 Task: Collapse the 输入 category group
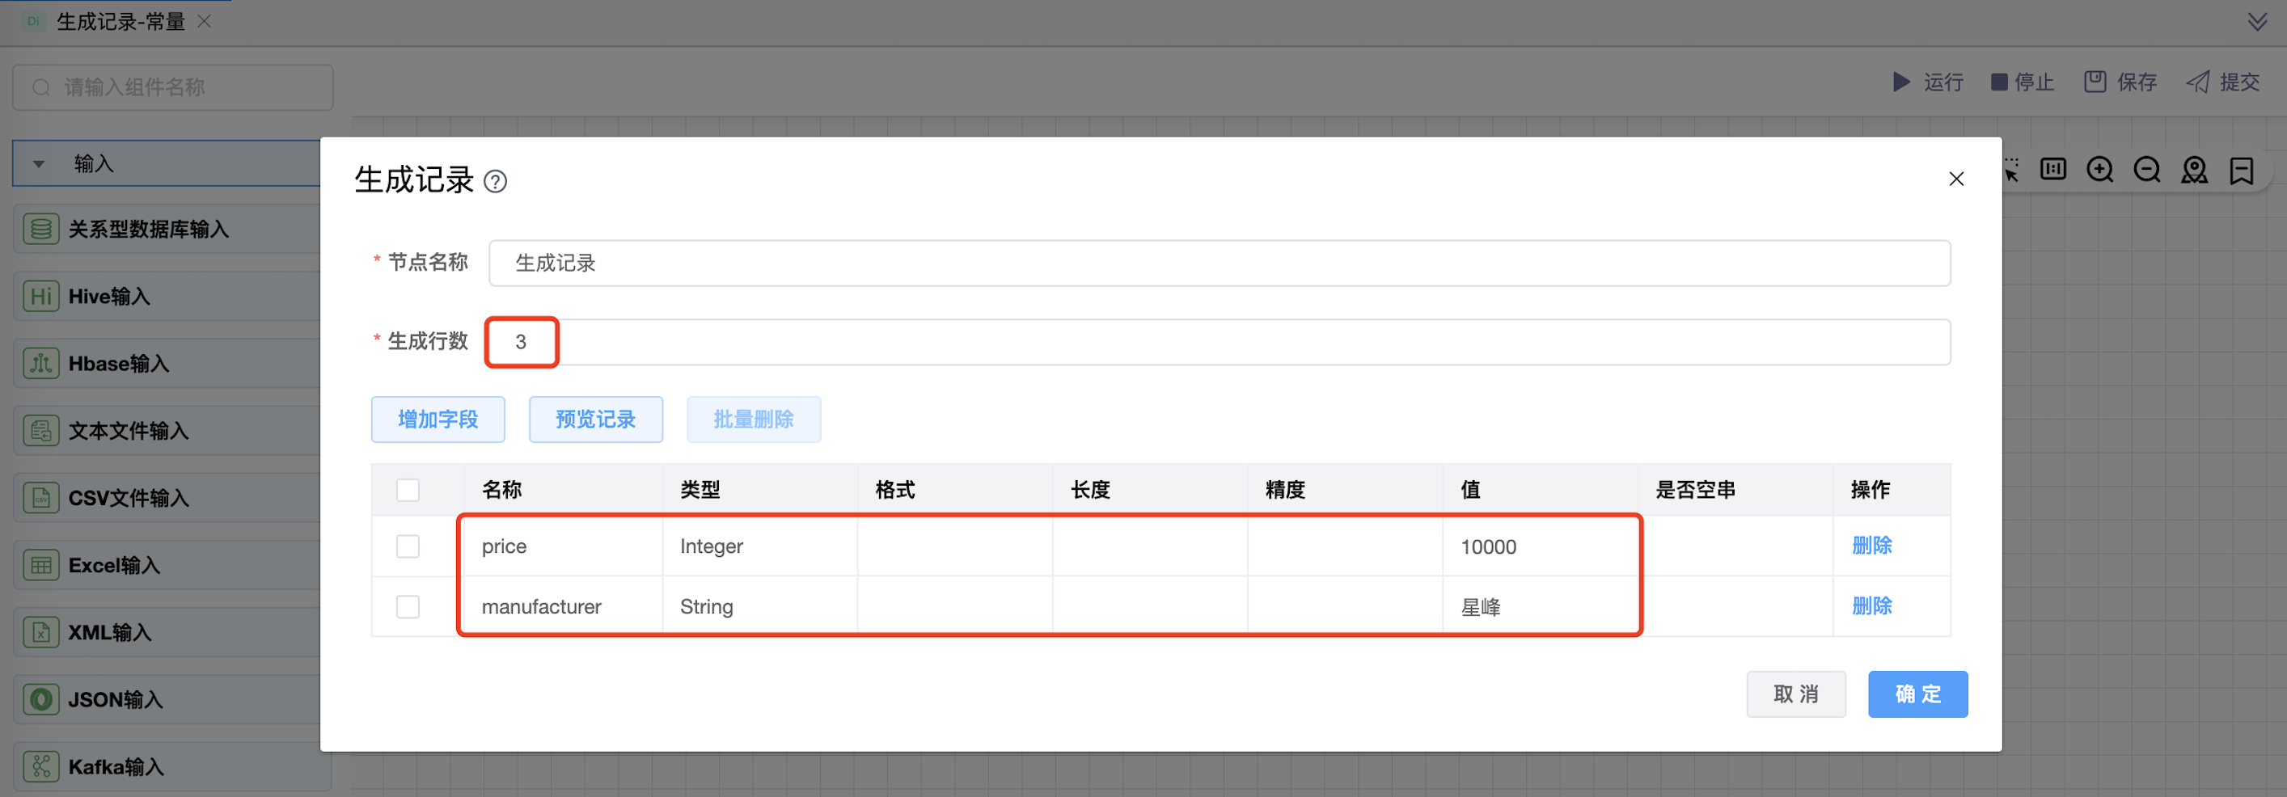(39, 164)
